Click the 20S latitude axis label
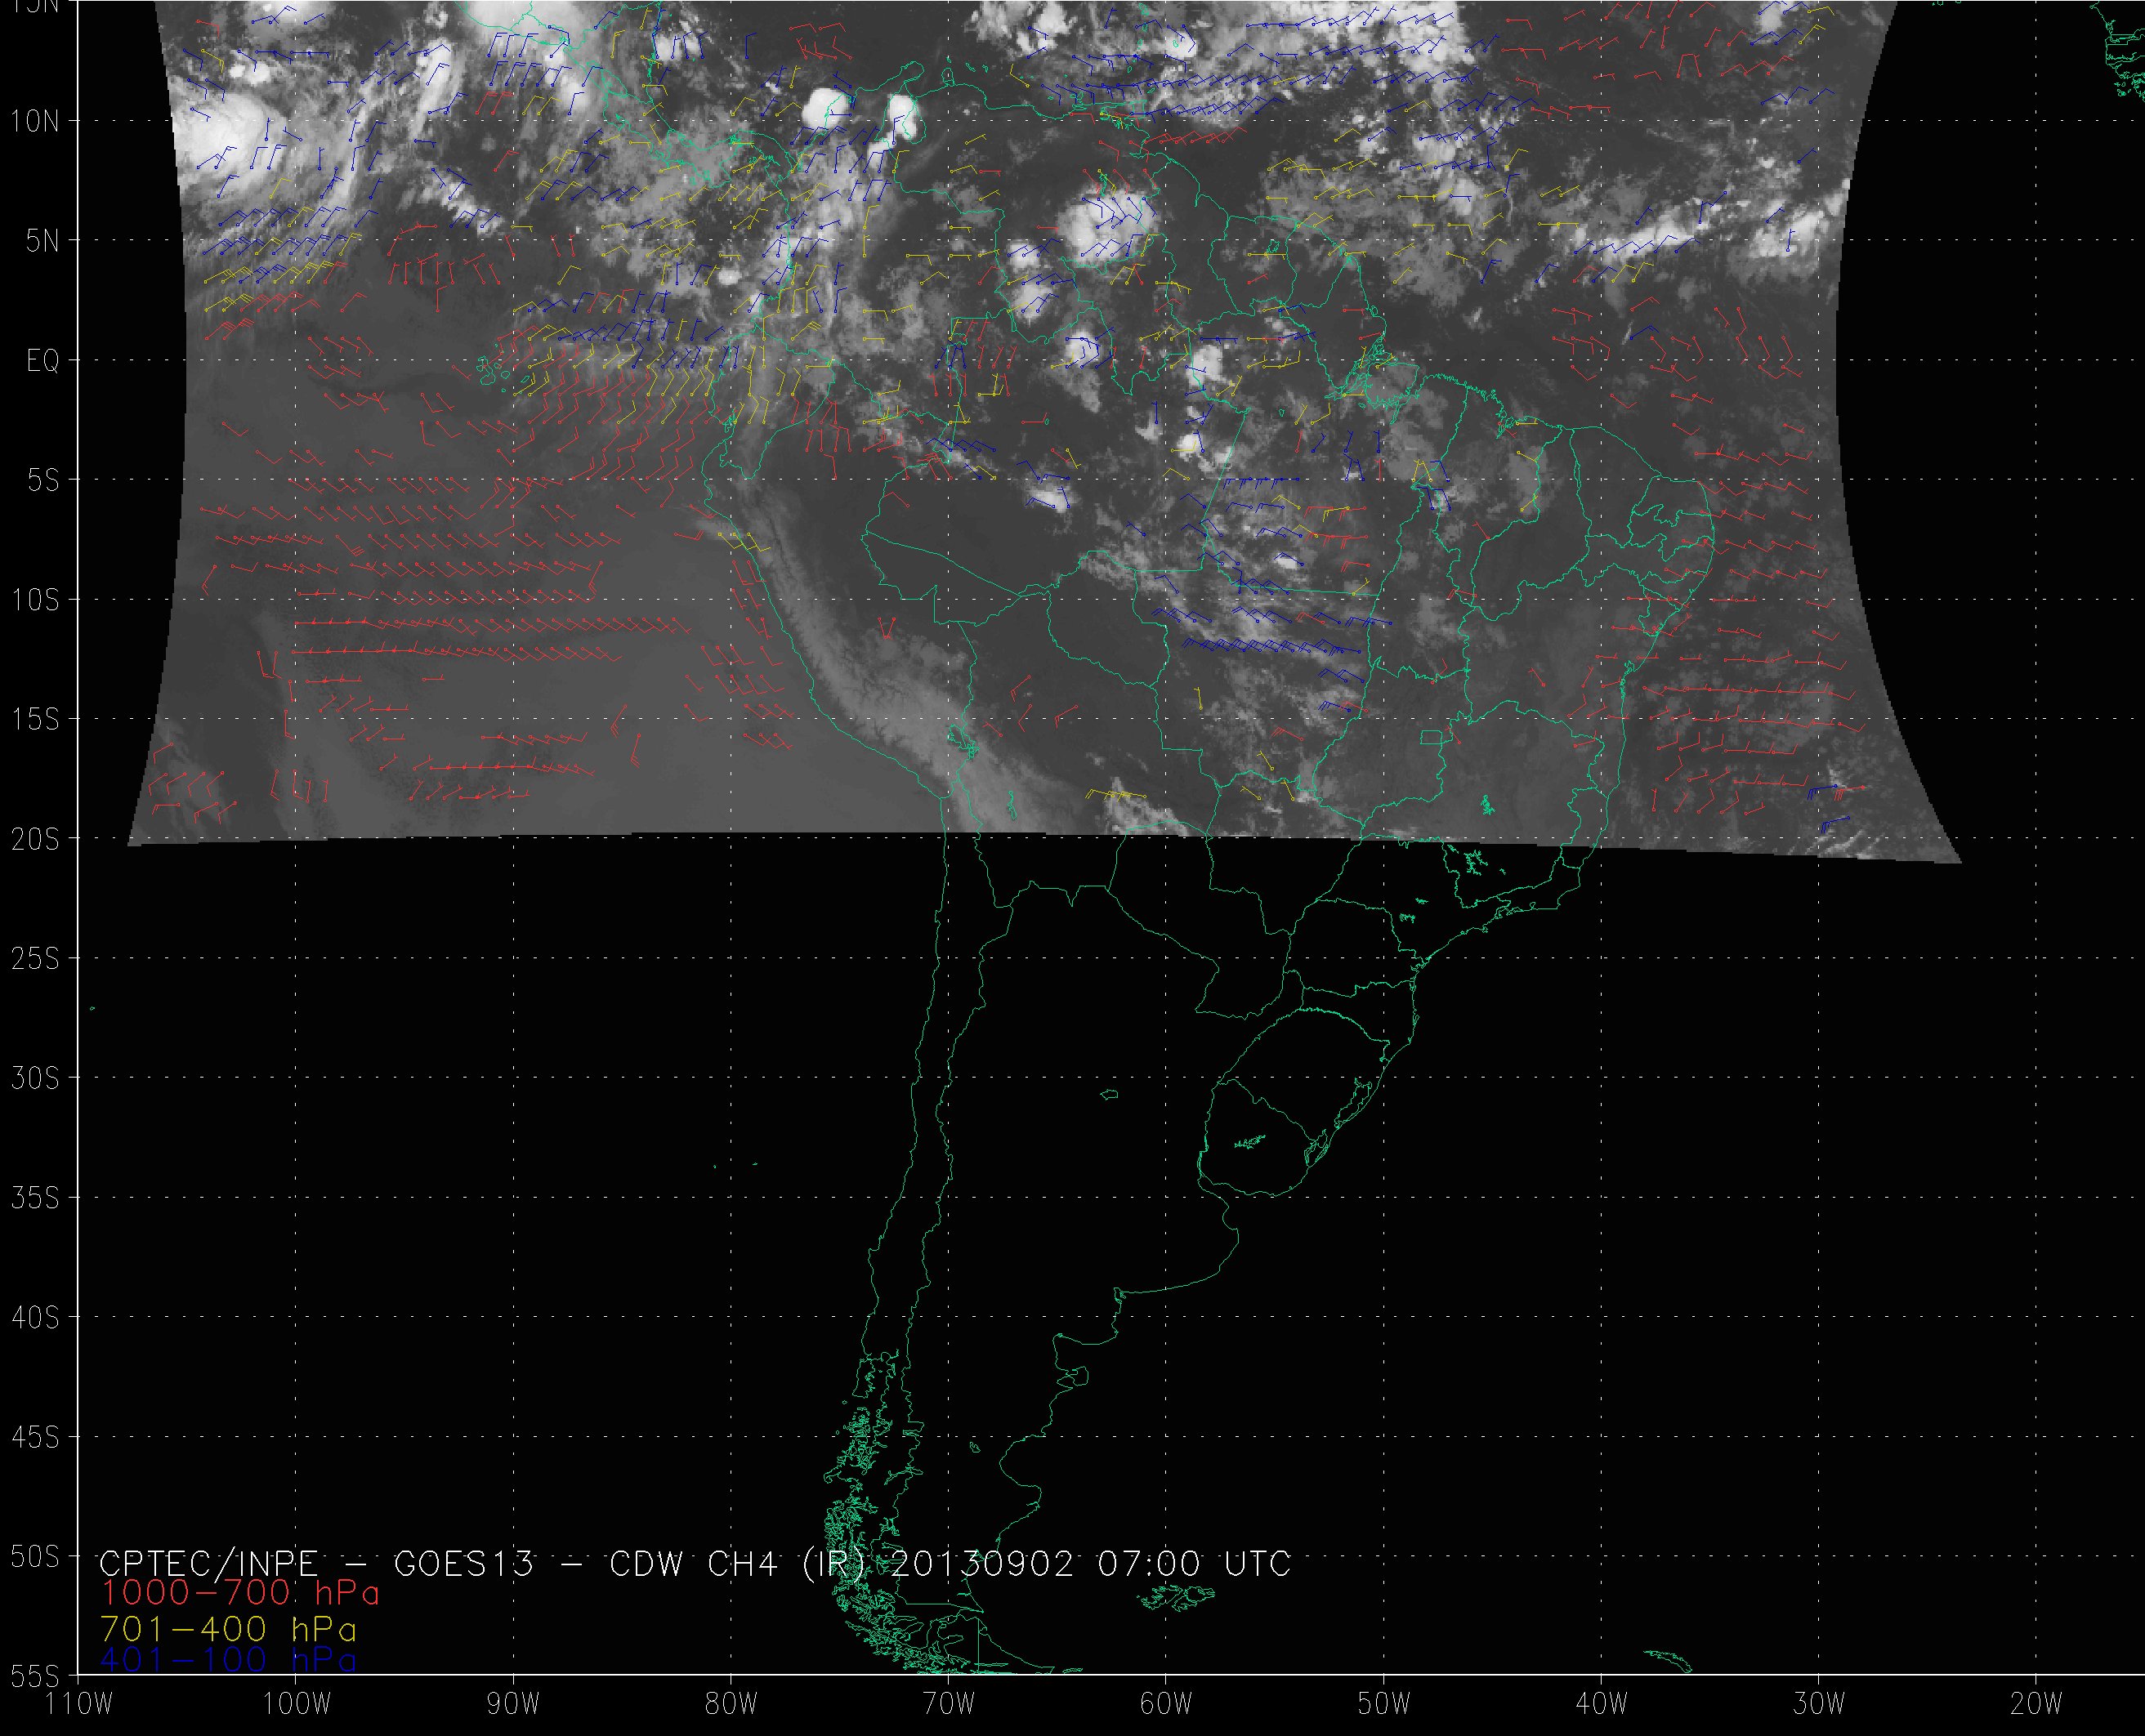2145x1736 pixels. tap(35, 840)
